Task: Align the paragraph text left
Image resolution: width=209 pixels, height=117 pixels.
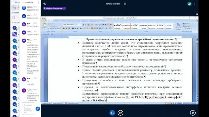Action: click(x=92, y=28)
